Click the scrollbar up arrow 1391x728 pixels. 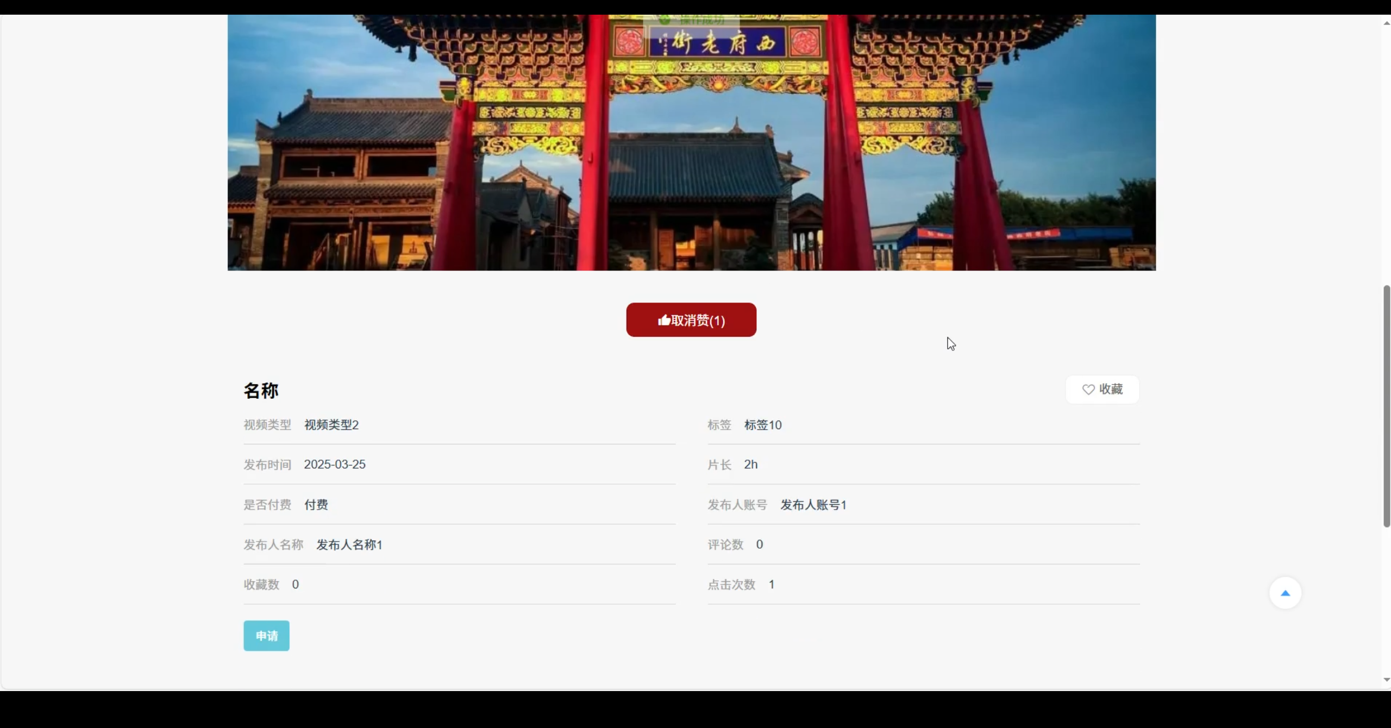click(1387, 23)
